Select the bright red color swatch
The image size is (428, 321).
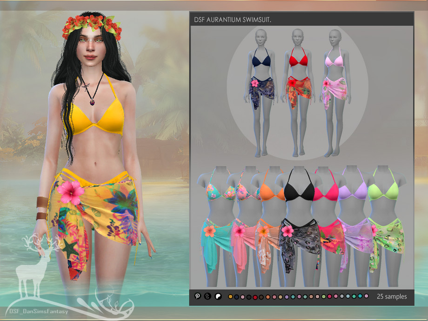[255, 297]
